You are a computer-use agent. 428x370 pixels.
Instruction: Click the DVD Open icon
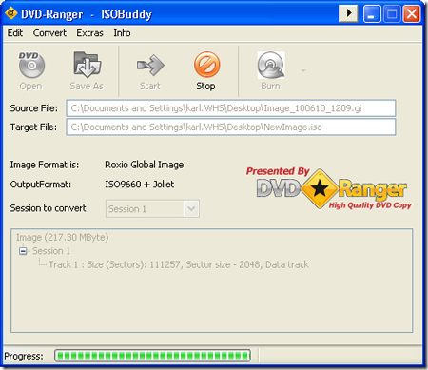pos(31,65)
